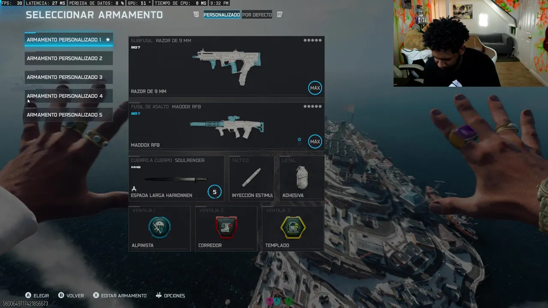This screenshot has width=548, height=308.
Task: Choose Armamento Personalizado 3
Action: click(x=68, y=77)
